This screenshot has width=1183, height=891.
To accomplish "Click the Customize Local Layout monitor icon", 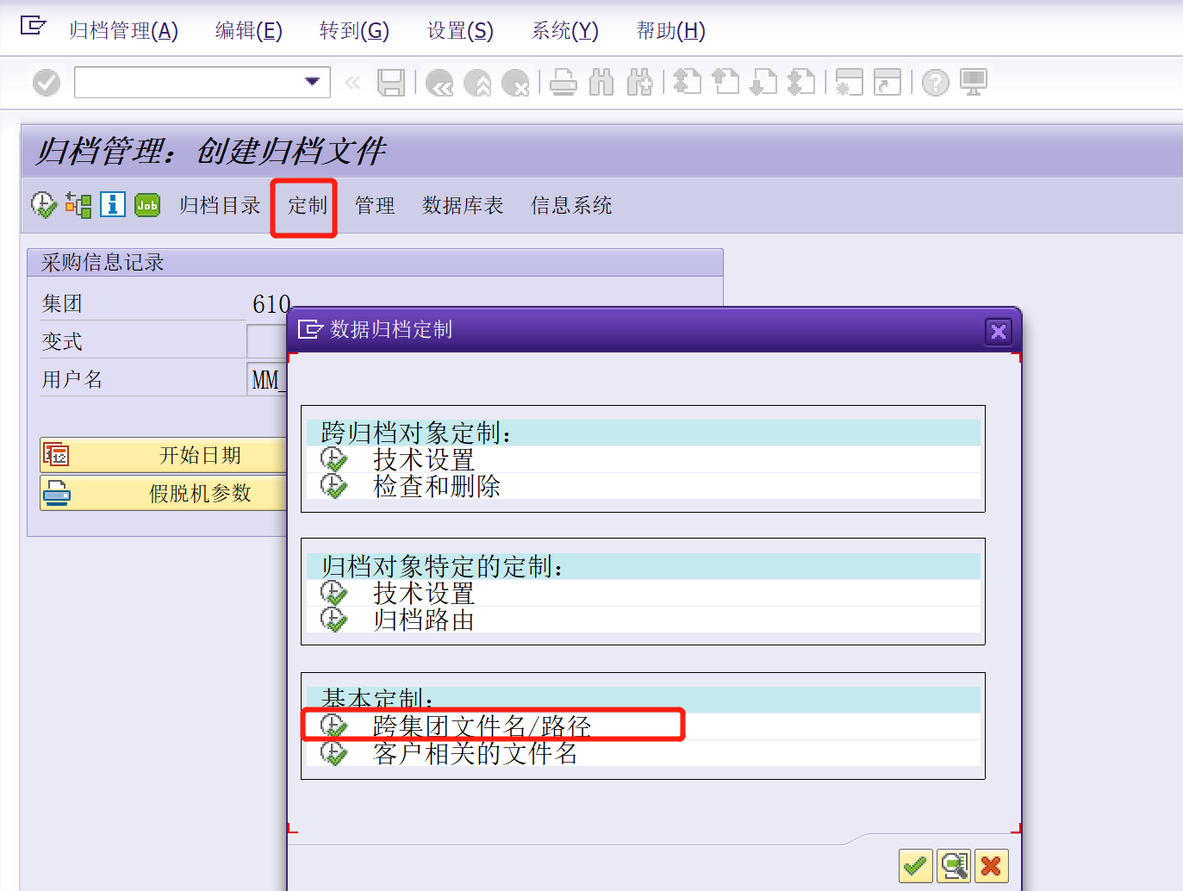I will (974, 83).
